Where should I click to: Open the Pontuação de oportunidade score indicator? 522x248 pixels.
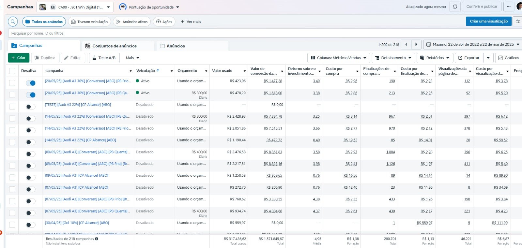coord(123,7)
